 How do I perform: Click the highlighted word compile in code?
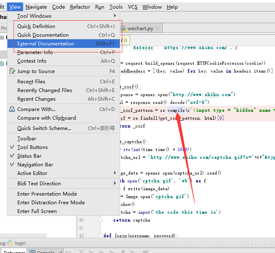[176, 110]
